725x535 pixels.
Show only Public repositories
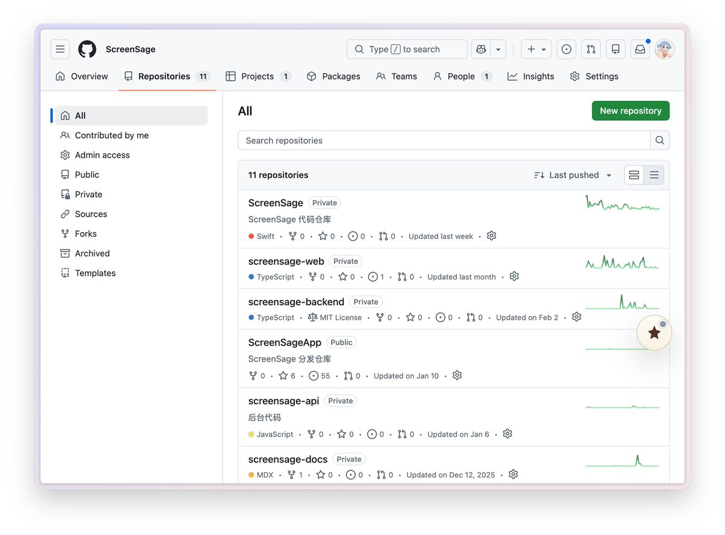pos(131,175)
